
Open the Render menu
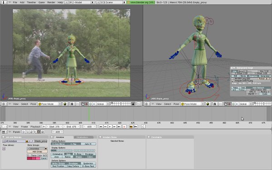coord(51,2)
